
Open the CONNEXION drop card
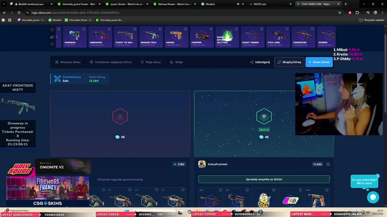coord(303,37)
